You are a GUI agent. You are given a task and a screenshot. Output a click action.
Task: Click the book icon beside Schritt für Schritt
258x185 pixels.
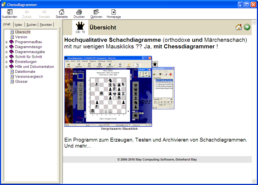point(12,56)
